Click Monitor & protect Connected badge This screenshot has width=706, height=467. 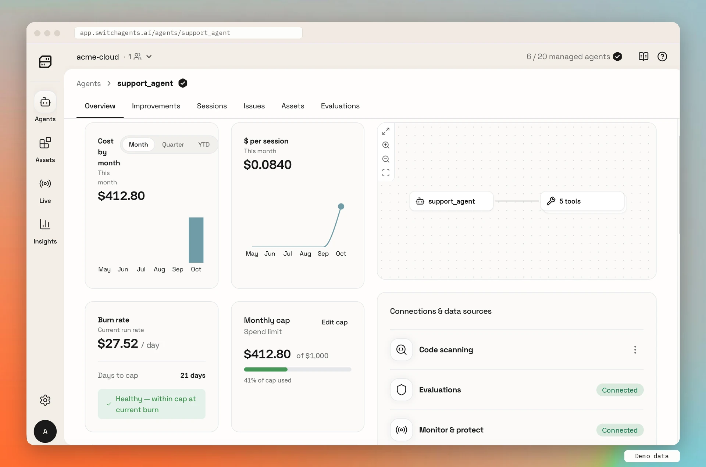pos(620,430)
